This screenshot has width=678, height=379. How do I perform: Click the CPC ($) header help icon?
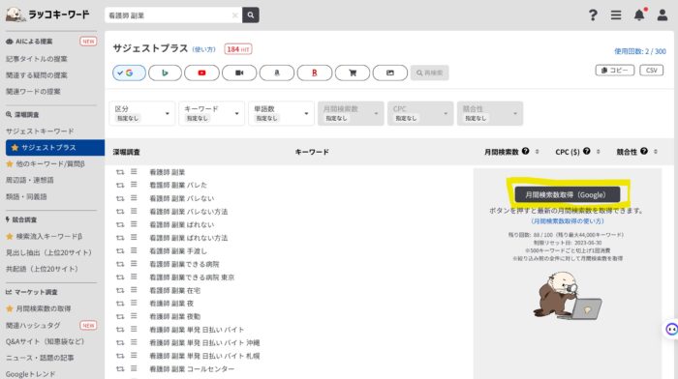[586, 151]
